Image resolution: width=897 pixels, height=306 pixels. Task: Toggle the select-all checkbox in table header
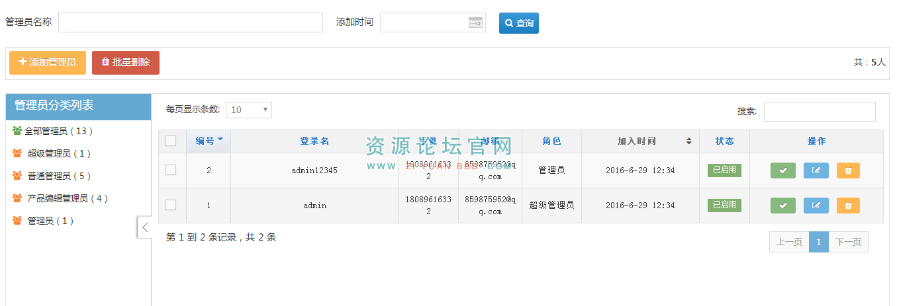click(x=171, y=141)
